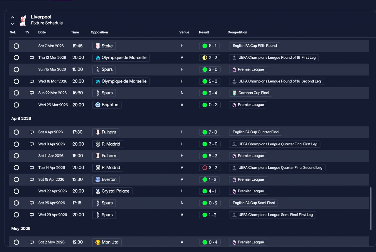The image size is (376, 252).
Task: Click the up chevron beside Liverpool
Action: [x=13, y=18]
